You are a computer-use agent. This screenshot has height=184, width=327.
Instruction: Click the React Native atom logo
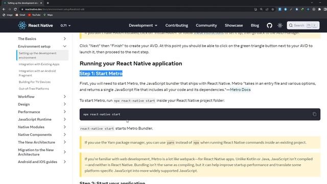22,26
